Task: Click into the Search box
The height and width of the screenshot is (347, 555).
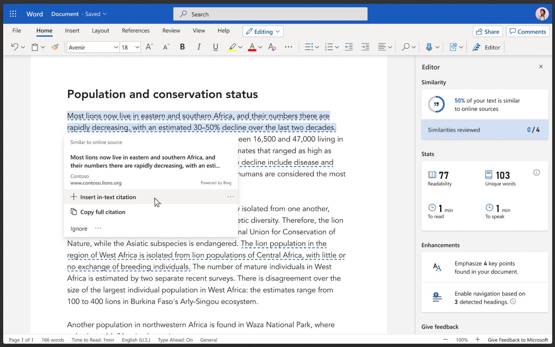Action: coord(270,14)
